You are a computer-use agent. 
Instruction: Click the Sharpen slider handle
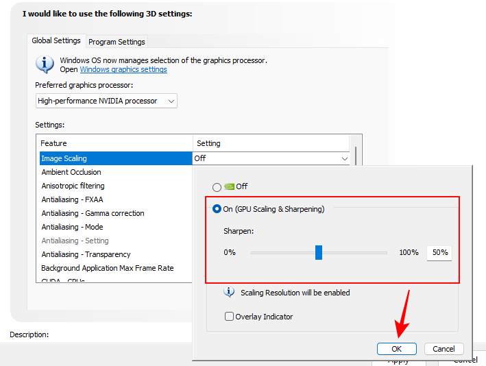(x=319, y=253)
